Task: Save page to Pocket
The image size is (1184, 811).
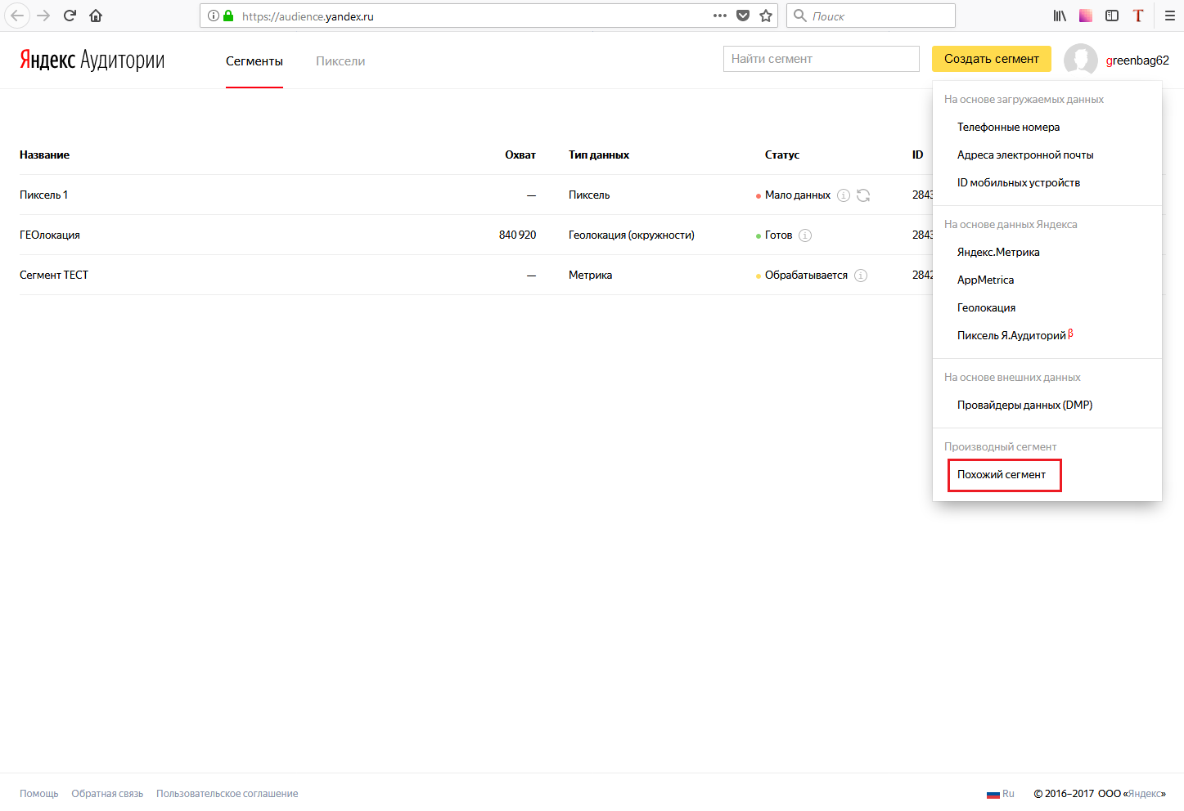Action: click(743, 16)
